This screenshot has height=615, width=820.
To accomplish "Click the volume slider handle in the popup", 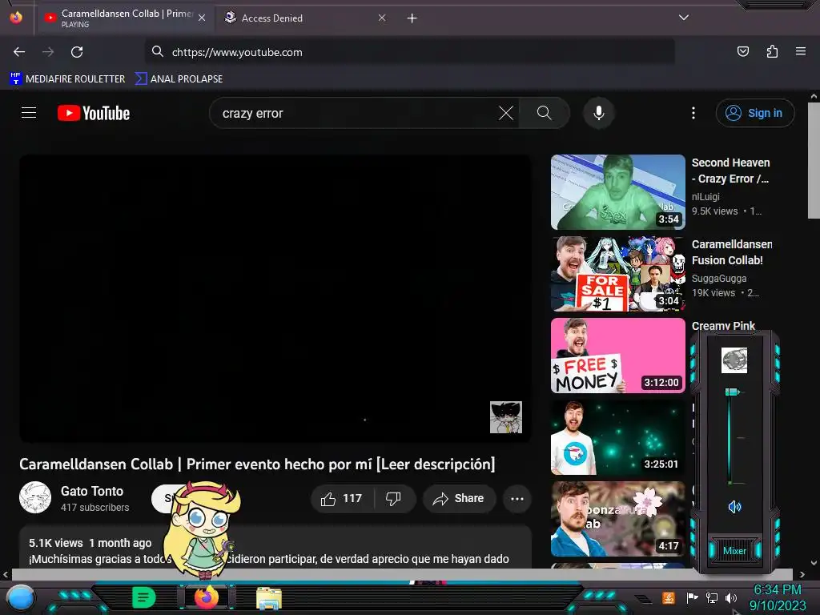I will 732,392.
